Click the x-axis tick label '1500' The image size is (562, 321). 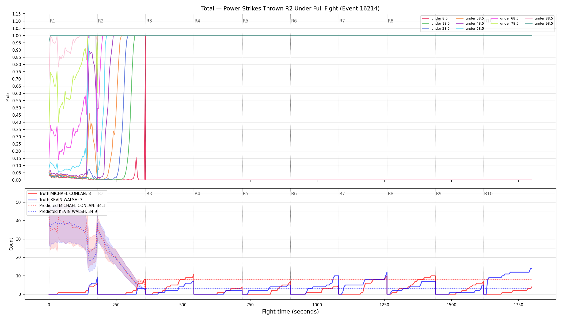coord(451,305)
